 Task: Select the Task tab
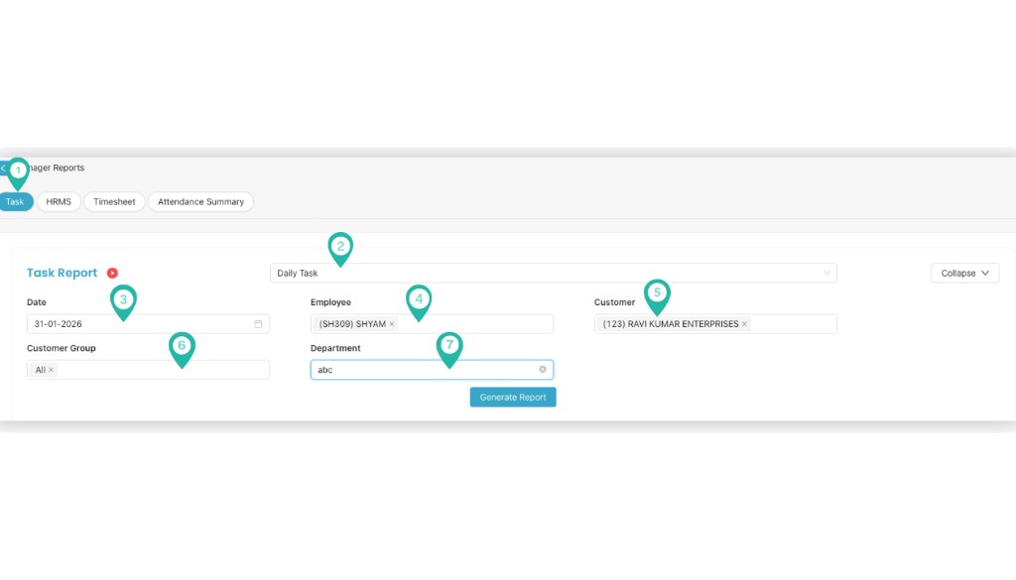click(16, 201)
